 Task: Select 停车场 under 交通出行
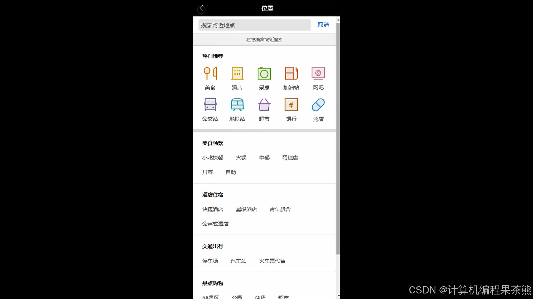pyautogui.click(x=210, y=261)
